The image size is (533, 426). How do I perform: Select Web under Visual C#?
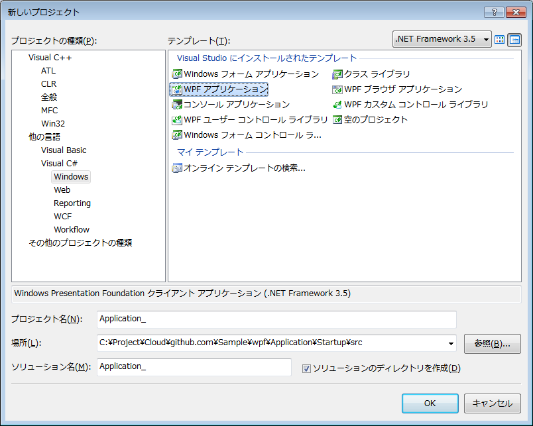point(62,190)
